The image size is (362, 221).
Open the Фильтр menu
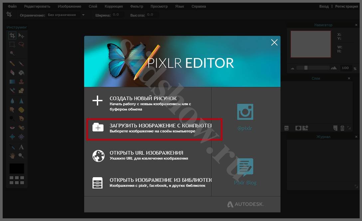click(x=137, y=6)
